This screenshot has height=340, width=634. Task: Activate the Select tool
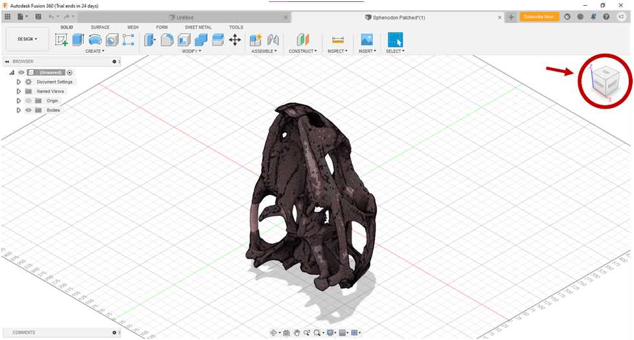tap(395, 39)
